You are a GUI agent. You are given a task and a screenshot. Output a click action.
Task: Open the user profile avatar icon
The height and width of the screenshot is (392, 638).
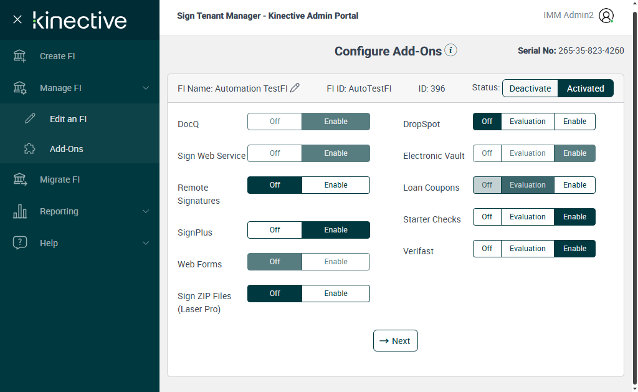coord(606,16)
